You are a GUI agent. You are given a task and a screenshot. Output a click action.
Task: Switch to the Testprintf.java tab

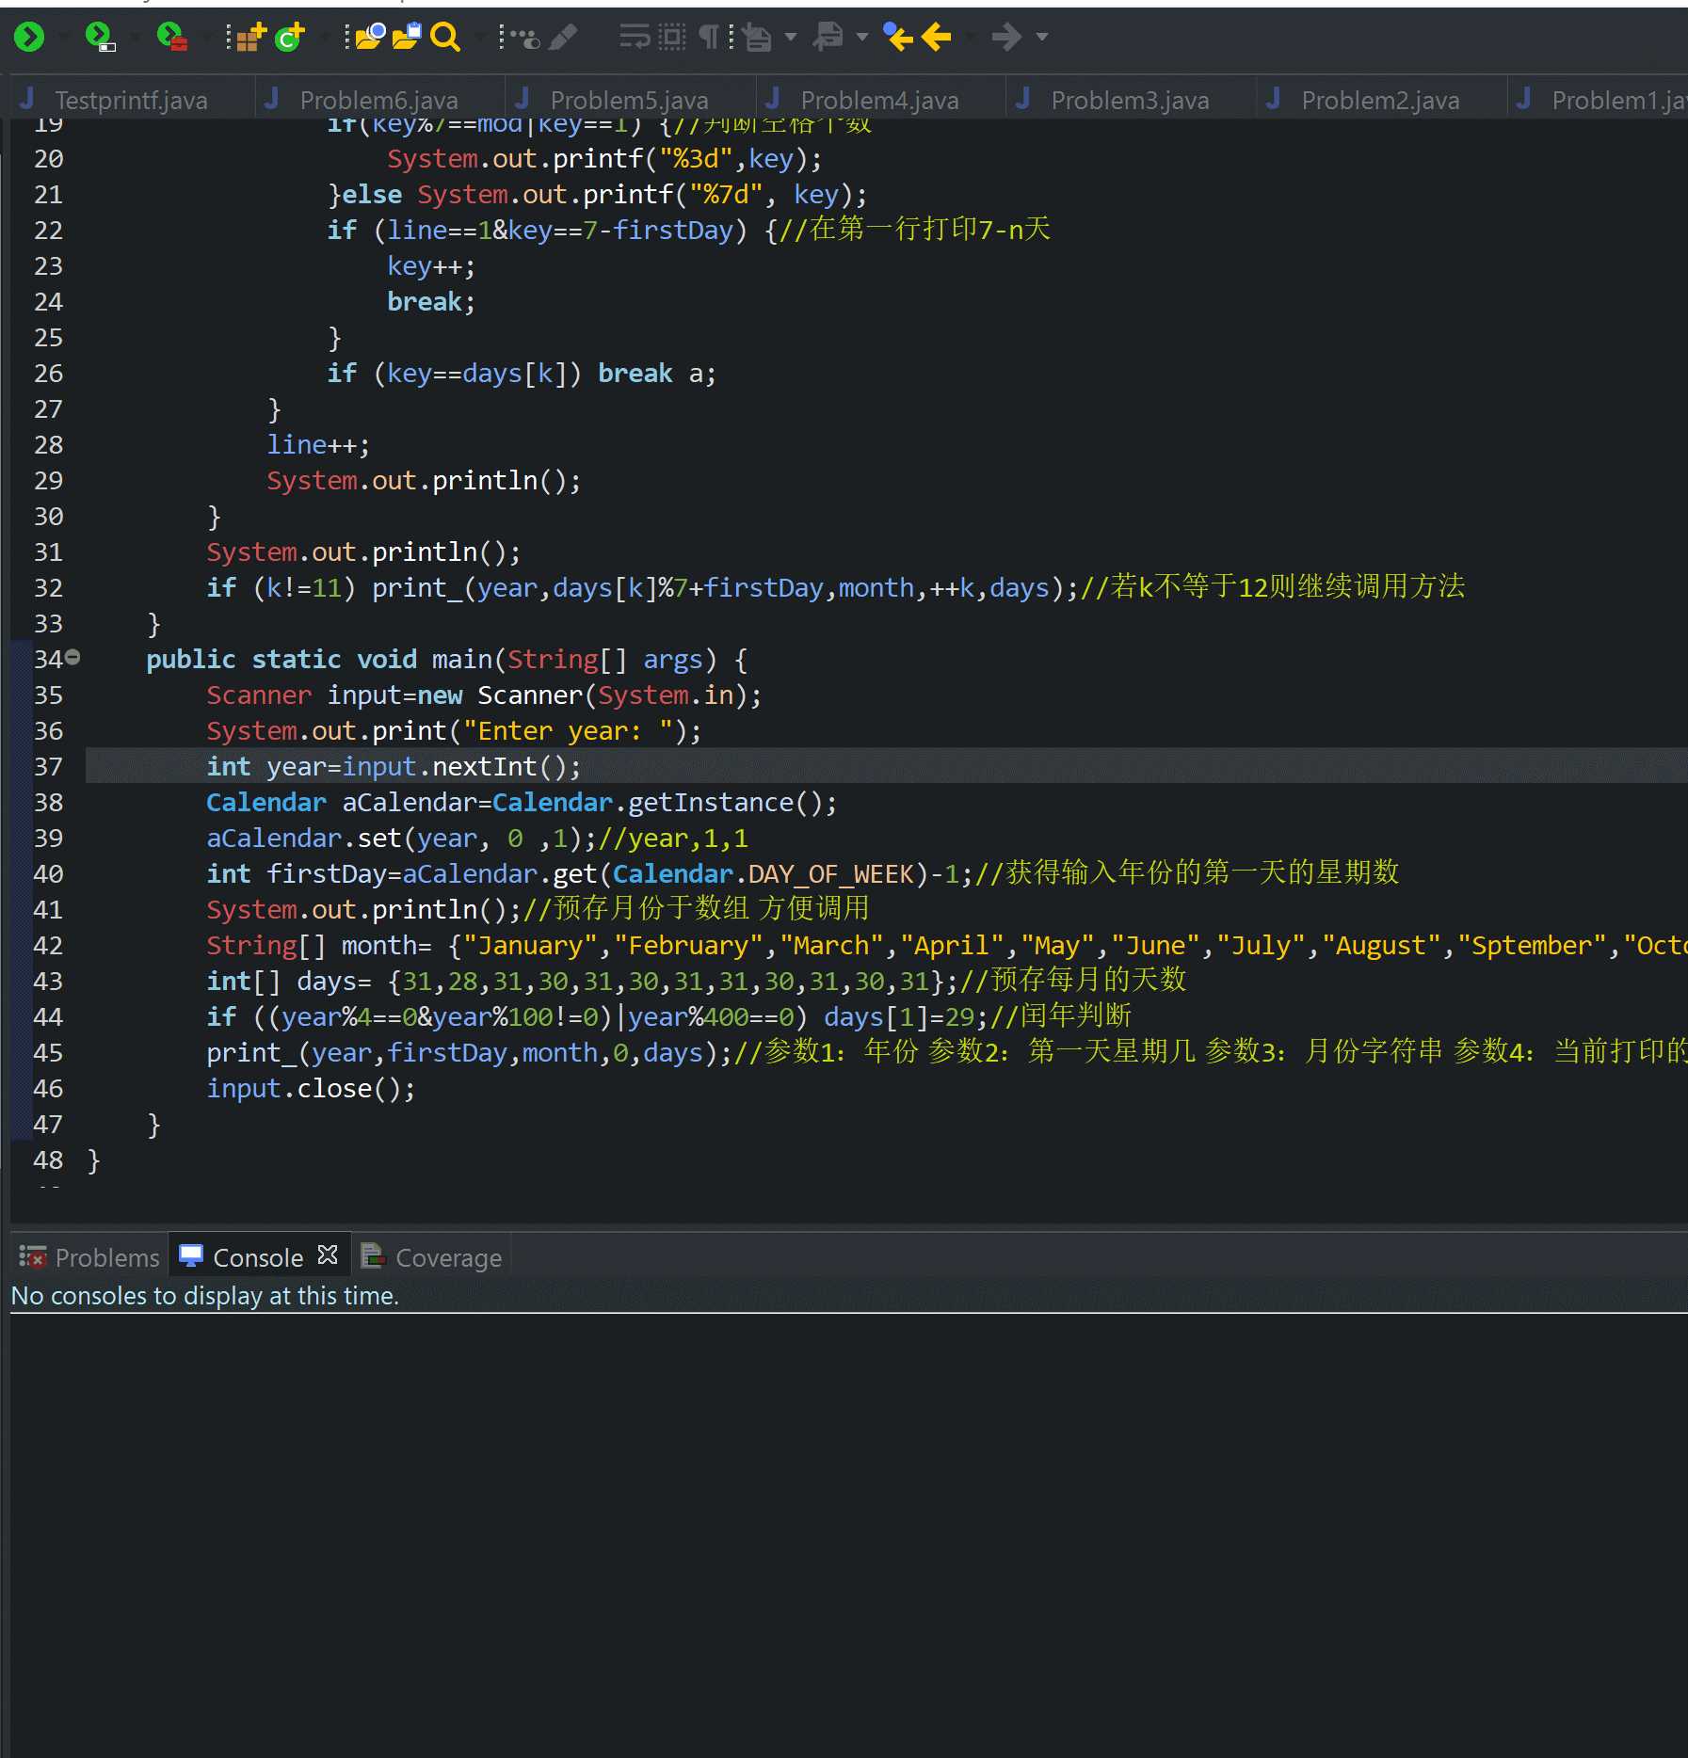click(x=131, y=100)
